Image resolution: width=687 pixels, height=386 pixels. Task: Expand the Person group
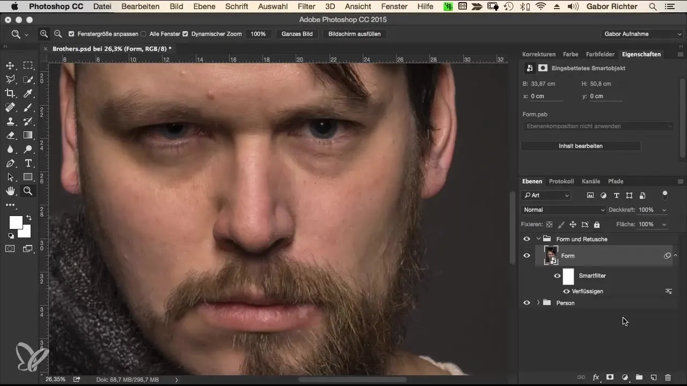click(538, 303)
